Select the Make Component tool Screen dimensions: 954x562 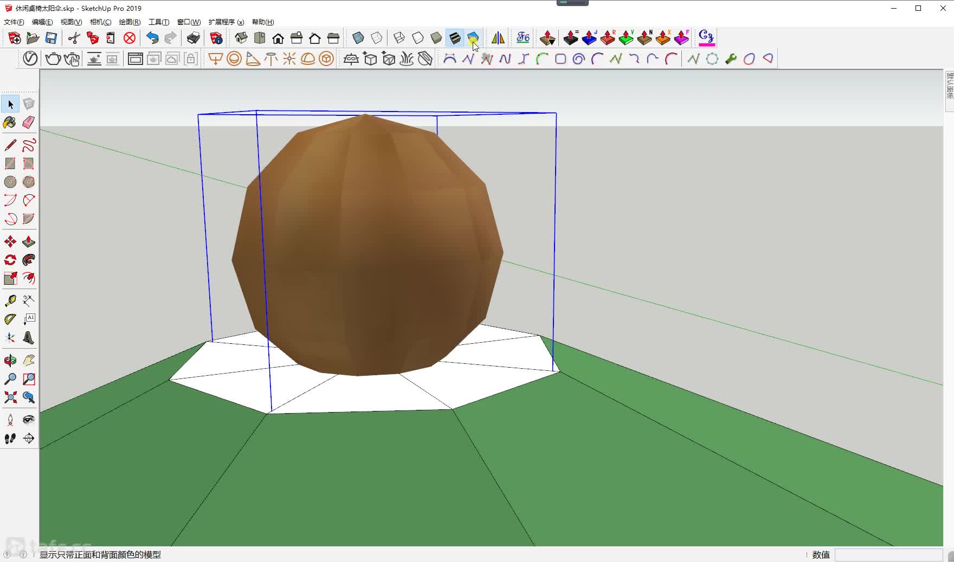tap(29, 104)
